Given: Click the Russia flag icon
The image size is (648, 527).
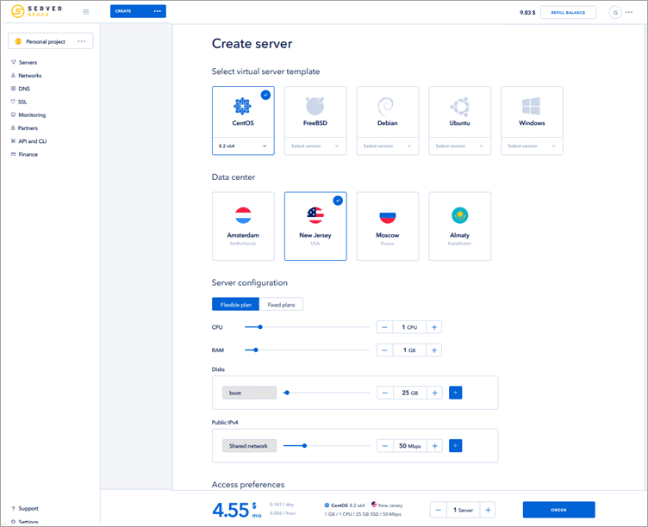Looking at the screenshot, I should coord(388,215).
